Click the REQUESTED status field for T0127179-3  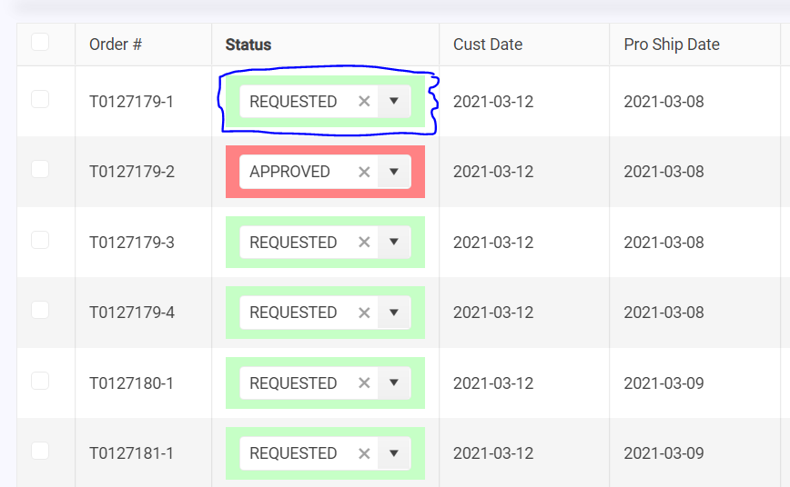coord(293,243)
